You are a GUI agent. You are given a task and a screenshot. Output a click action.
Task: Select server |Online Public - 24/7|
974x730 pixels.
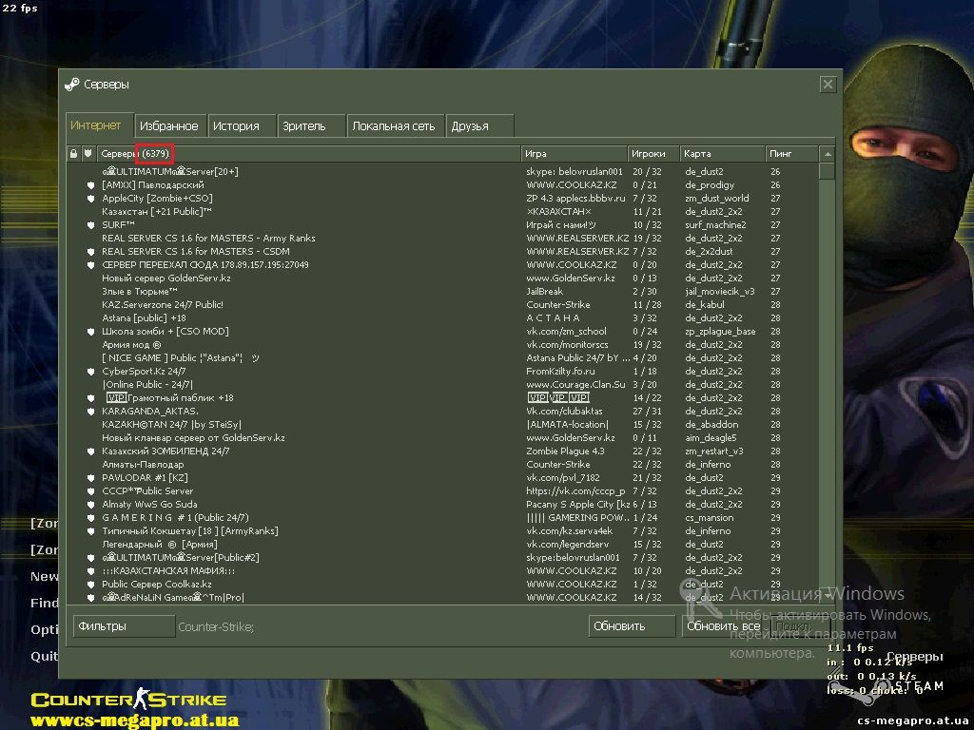click(x=147, y=384)
